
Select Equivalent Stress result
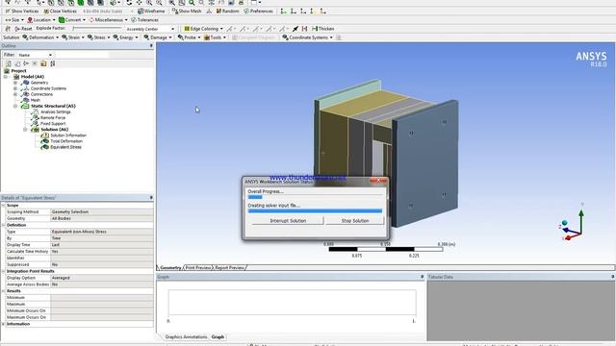(x=65, y=147)
